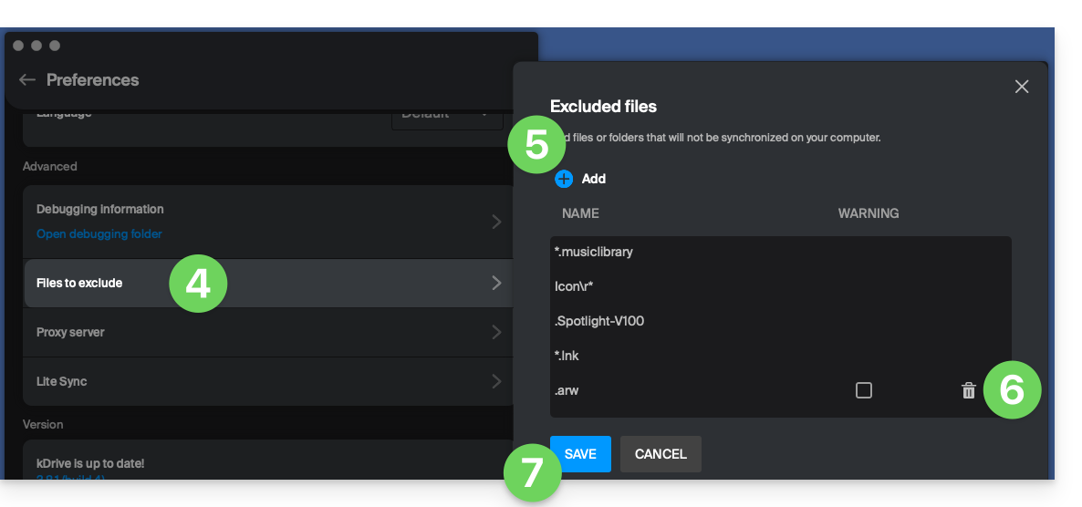1082x507 pixels.
Task: Click the NAME column header
Action: coord(580,213)
